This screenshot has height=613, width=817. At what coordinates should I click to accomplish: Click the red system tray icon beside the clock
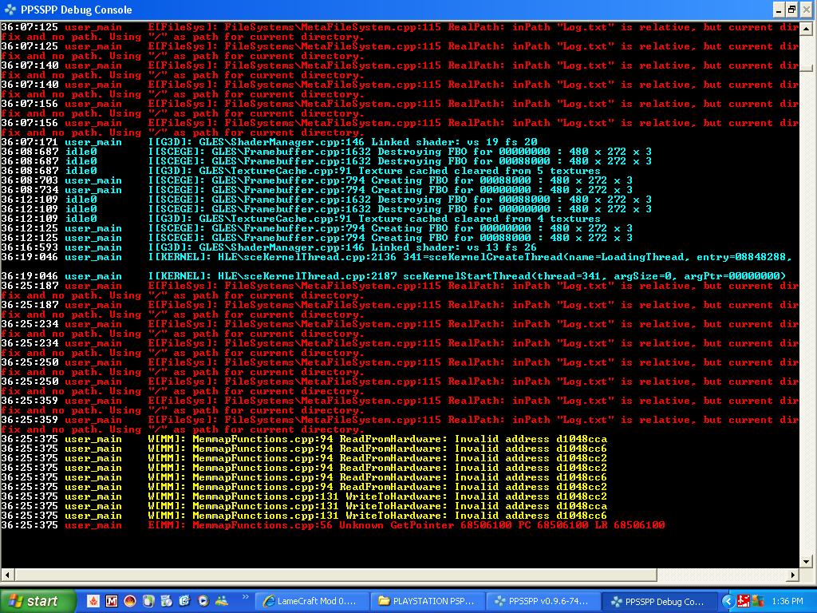pyautogui.click(x=743, y=601)
